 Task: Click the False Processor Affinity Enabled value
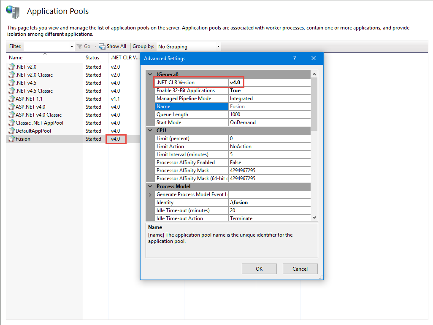click(235, 162)
